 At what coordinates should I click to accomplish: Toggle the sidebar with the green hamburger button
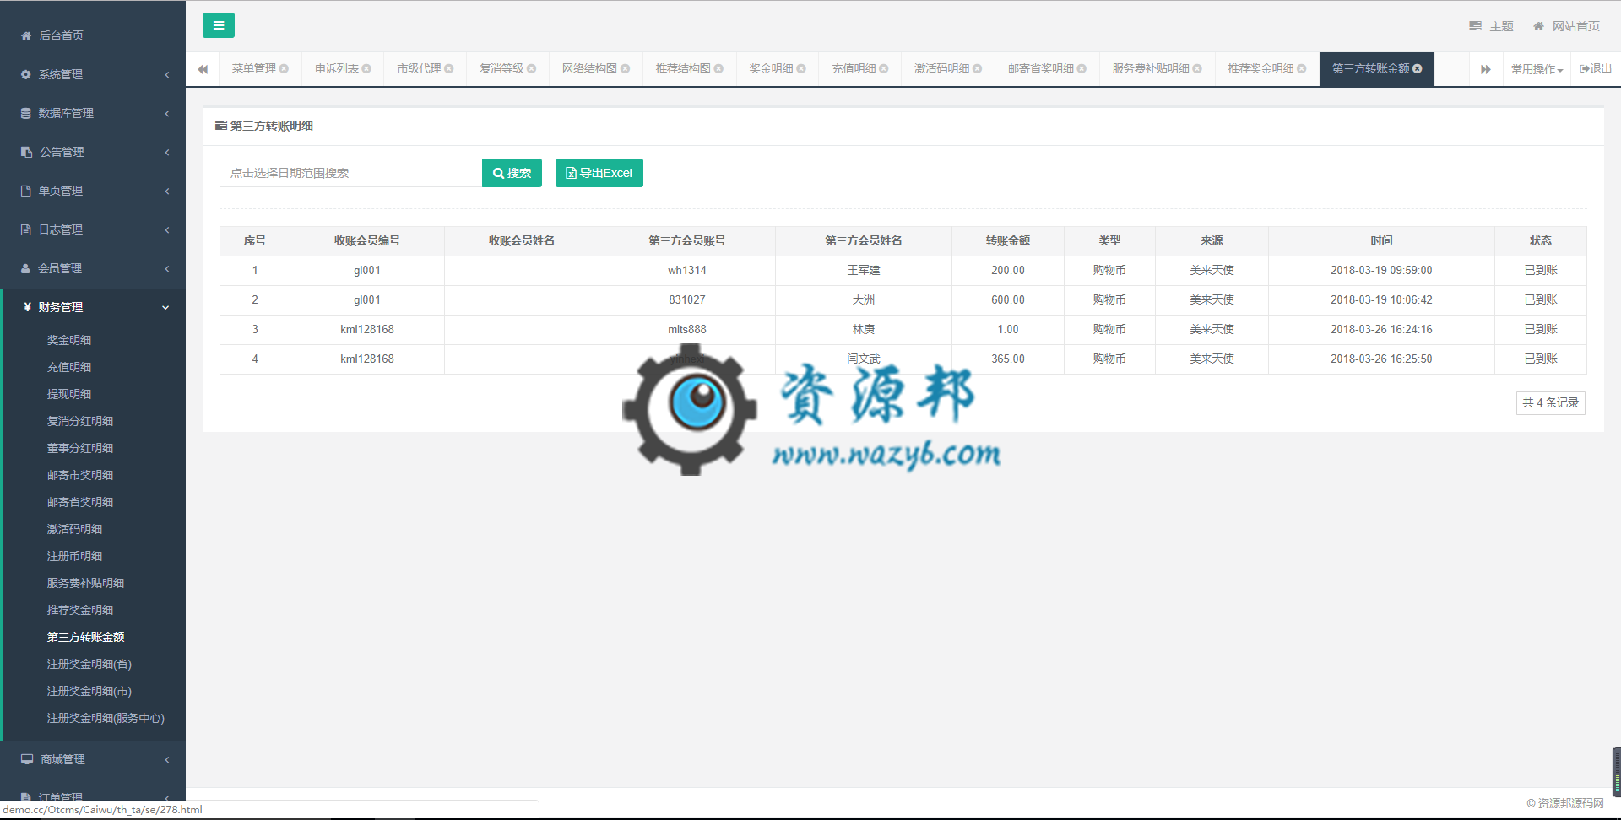[x=219, y=25]
